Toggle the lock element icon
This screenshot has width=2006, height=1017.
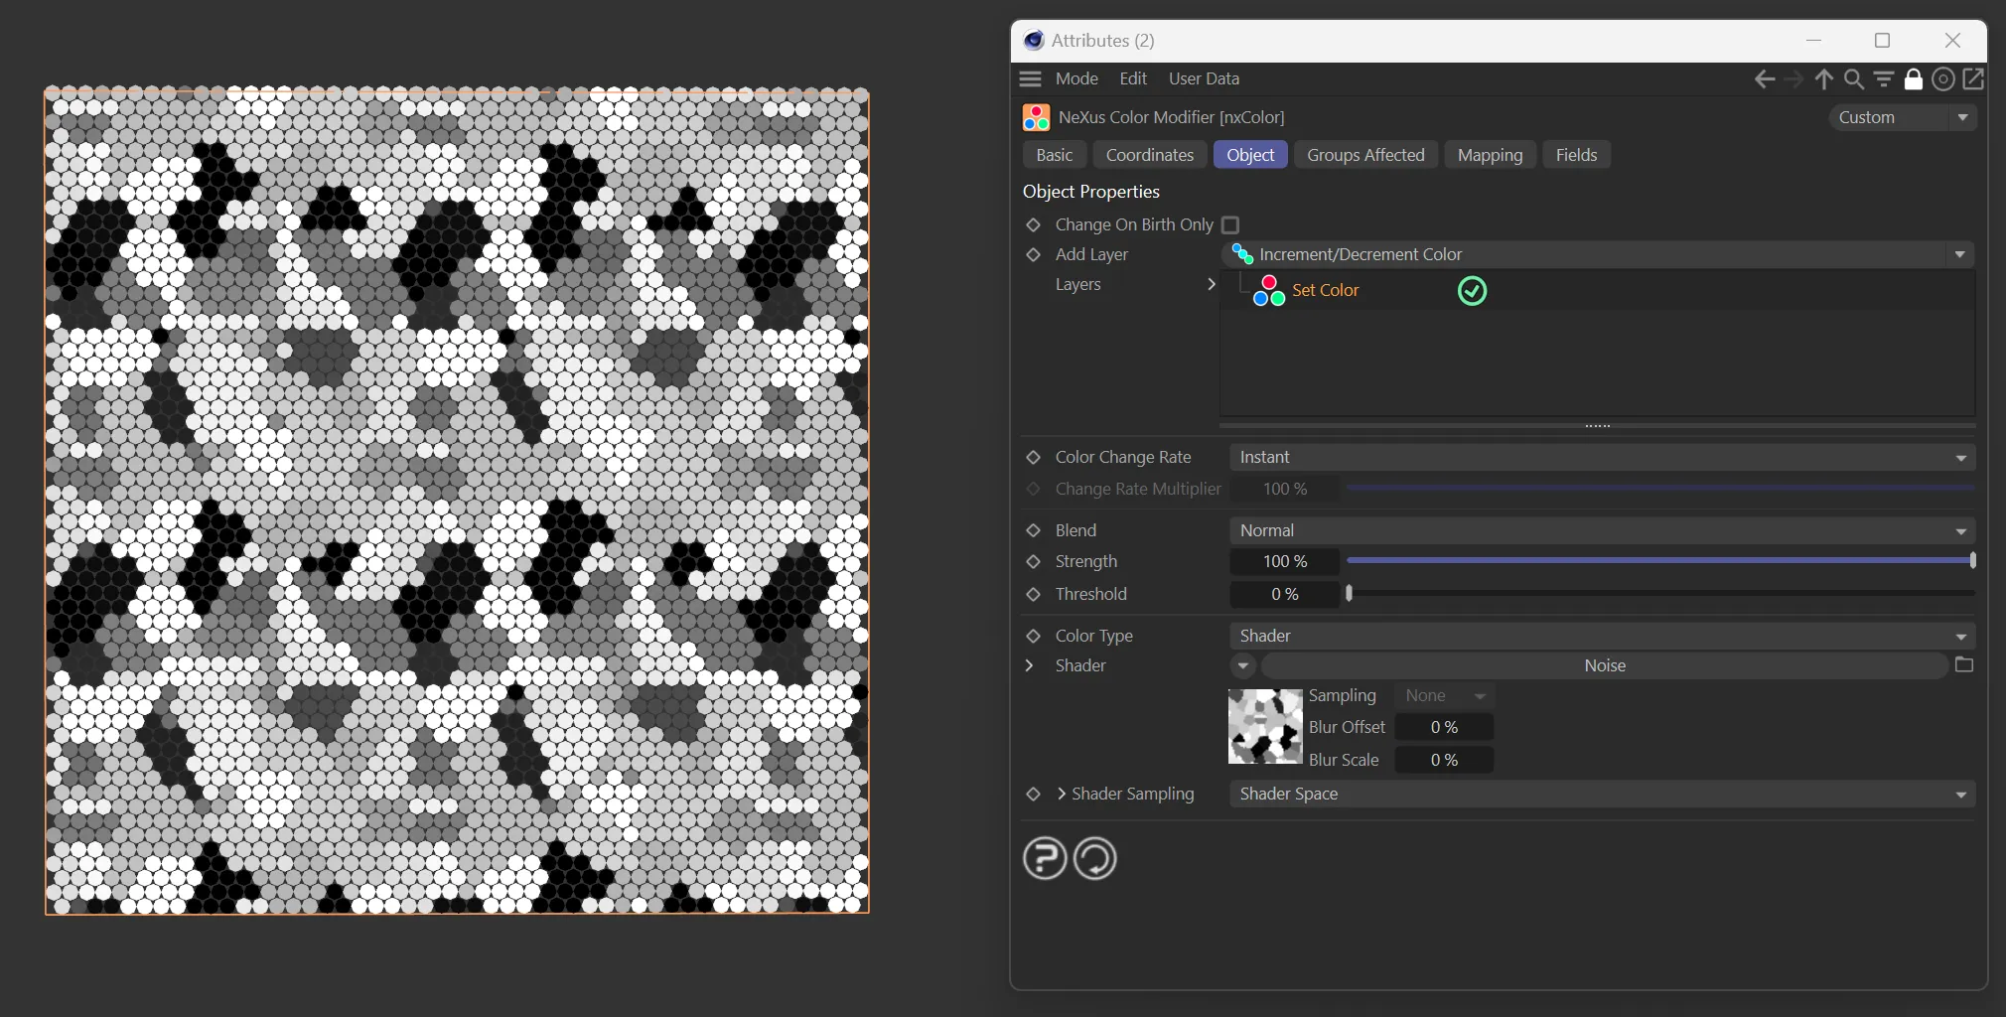1913,79
